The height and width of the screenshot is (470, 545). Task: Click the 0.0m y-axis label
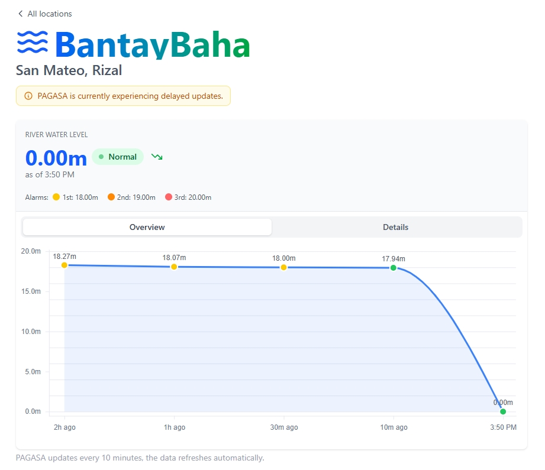coord(33,411)
